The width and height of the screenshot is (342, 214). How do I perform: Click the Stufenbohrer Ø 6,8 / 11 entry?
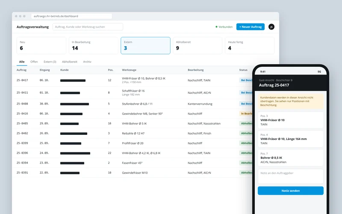click(x=137, y=104)
